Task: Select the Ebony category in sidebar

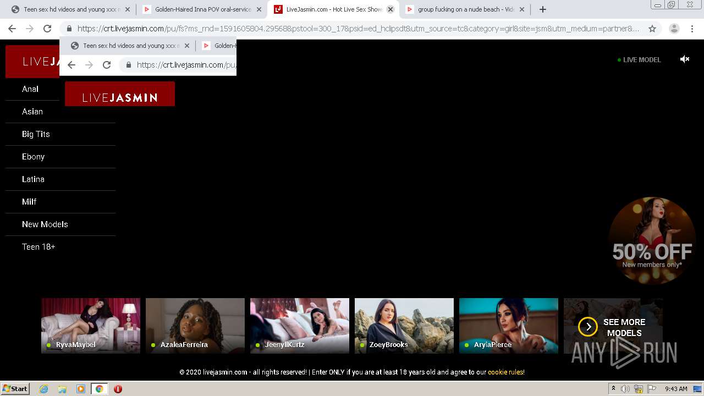Action: (33, 157)
